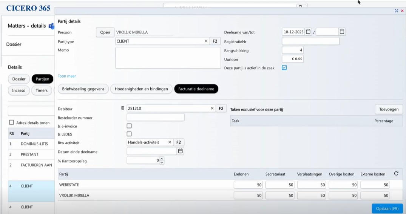Screen dimensions: 406x214
Task: Open Partijtype lookup with F2 button
Action: point(215,41)
